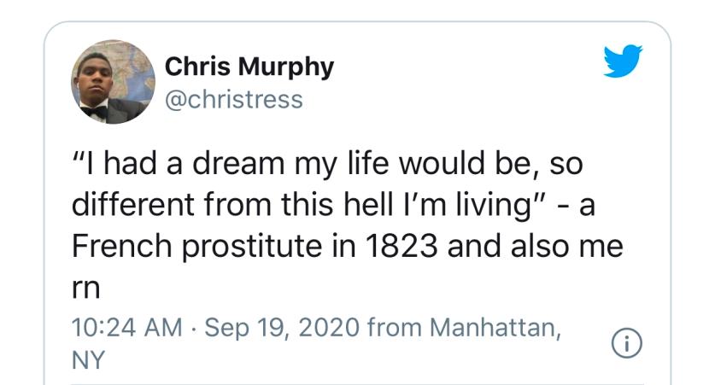The image size is (715, 385).
Task: Click the 10:24 AM timestamp
Action: coord(126,328)
